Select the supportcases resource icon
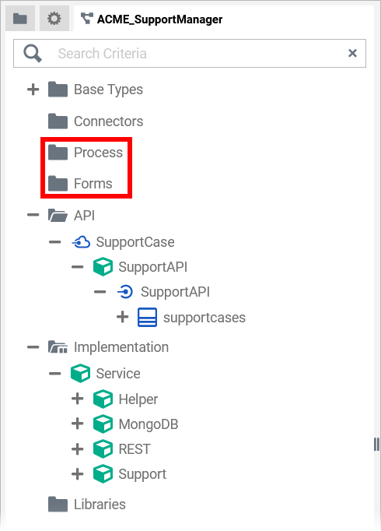381x531 pixels. (x=148, y=318)
